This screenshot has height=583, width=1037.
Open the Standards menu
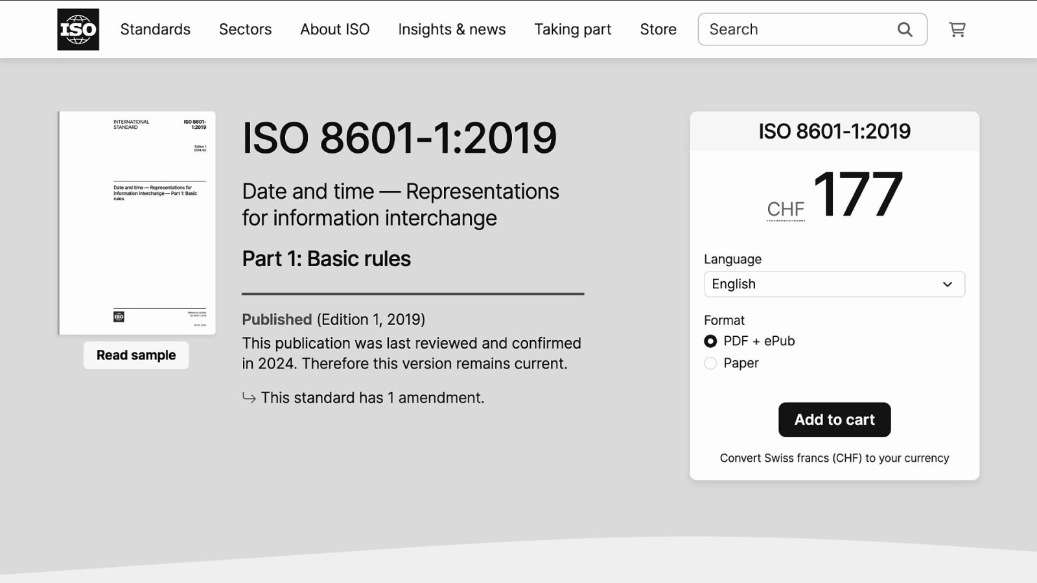point(156,29)
